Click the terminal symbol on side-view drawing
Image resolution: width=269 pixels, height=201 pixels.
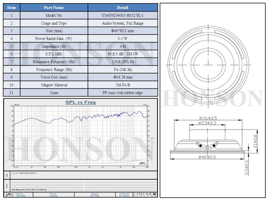pos(207,146)
